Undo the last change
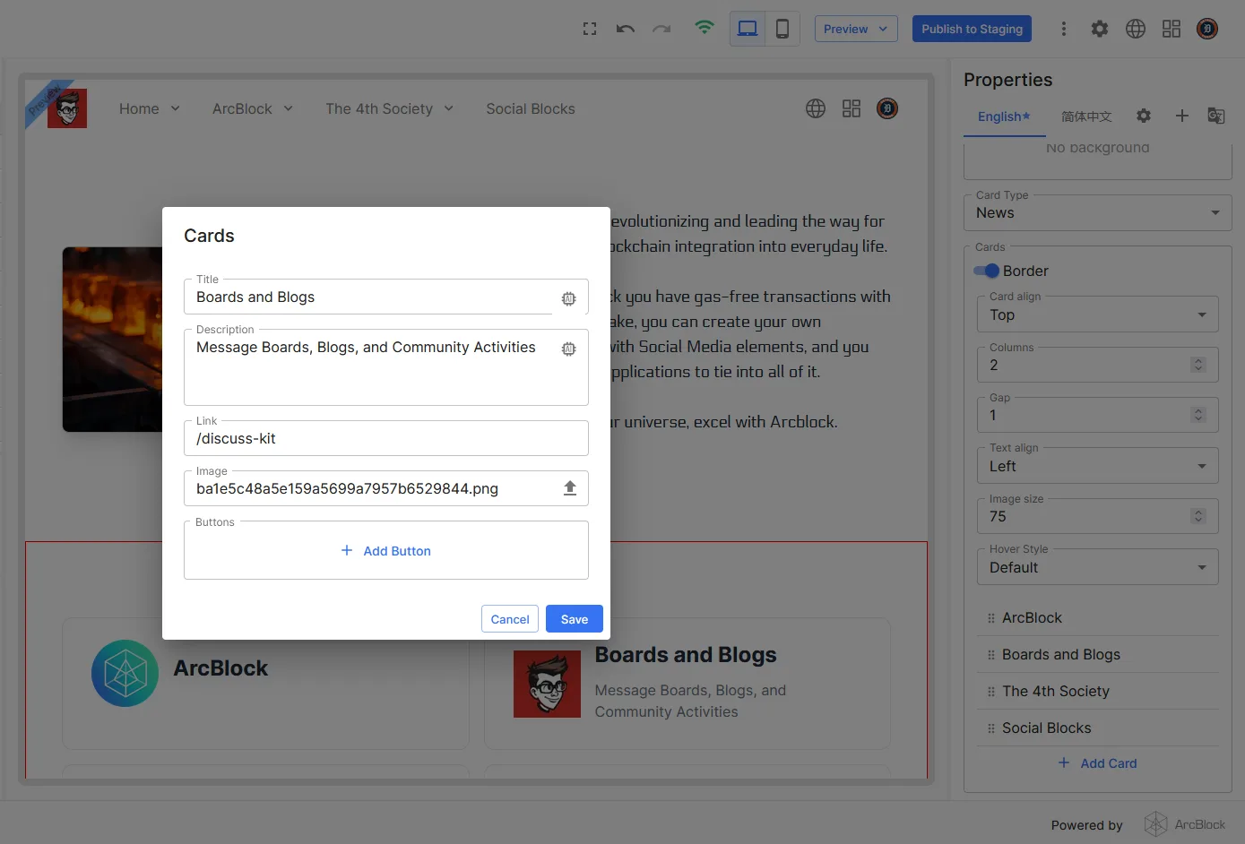The height and width of the screenshot is (844, 1245). [626, 29]
